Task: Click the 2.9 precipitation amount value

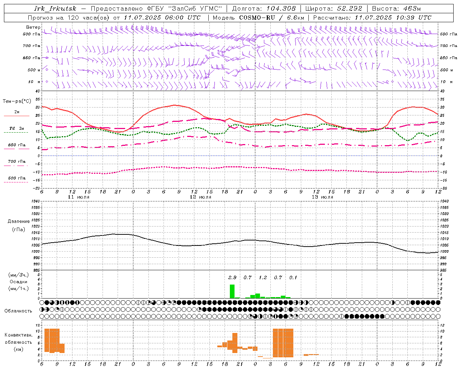Action: click(232, 277)
